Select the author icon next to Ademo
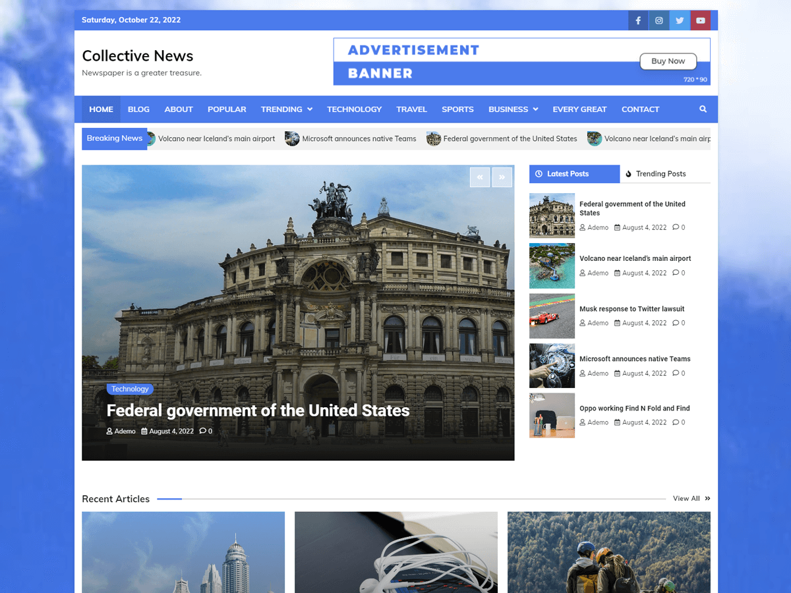Viewport: 791px width, 593px height. (x=109, y=431)
